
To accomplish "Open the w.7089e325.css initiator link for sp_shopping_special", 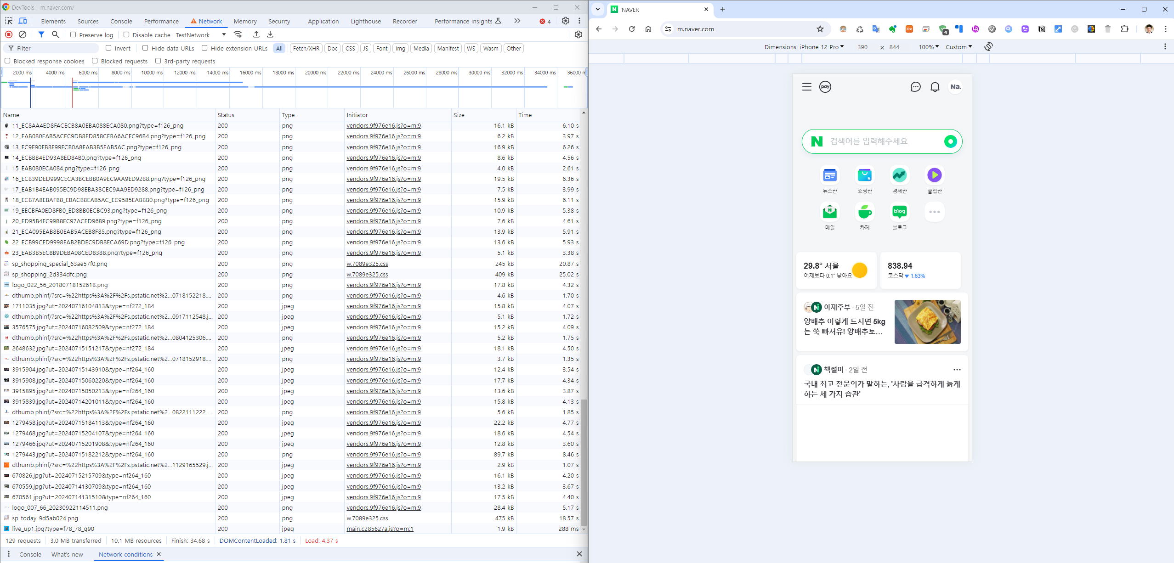I will tap(367, 264).
